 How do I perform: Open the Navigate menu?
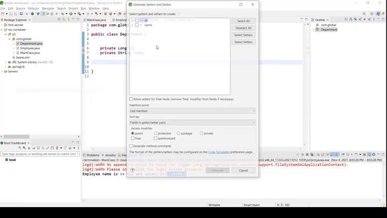coord(48,8)
